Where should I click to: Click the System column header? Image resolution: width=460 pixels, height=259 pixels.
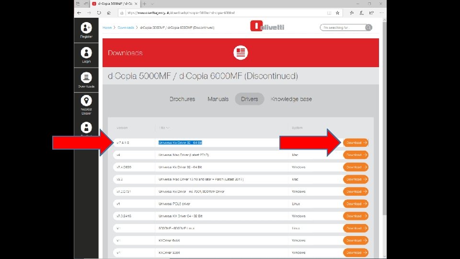coord(297,128)
